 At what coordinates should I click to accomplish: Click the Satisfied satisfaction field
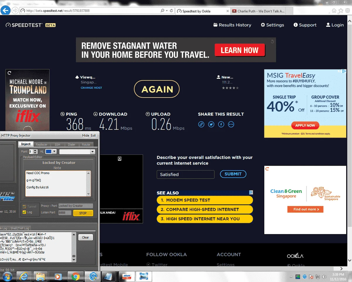pos(186,174)
